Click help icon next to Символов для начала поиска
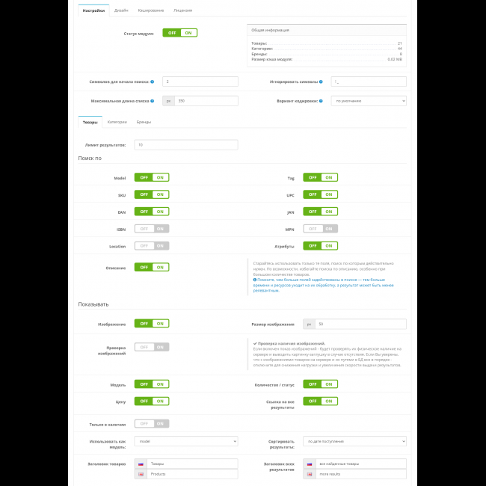The height and width of the screenshot is (486, 486). 153,81
